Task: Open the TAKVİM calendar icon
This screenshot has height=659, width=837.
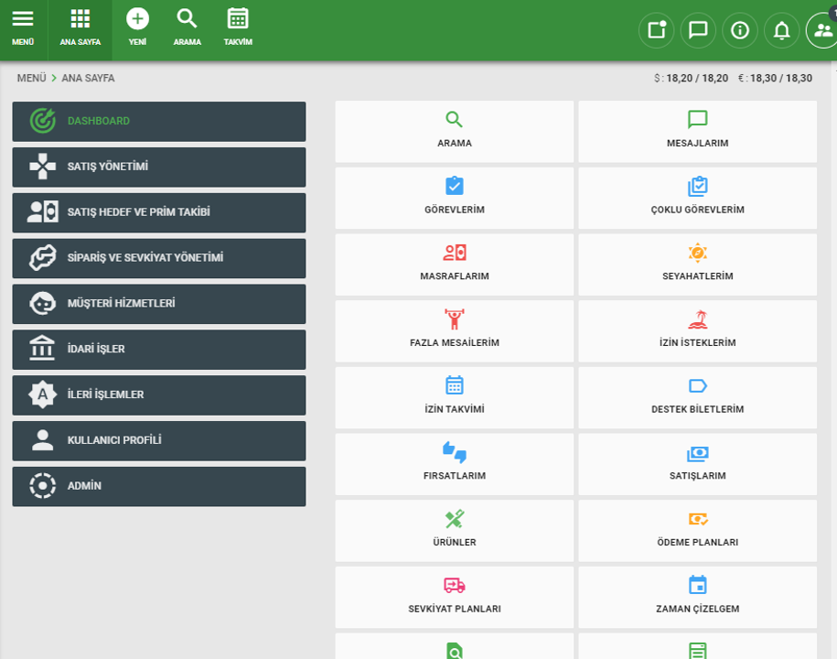Action: coord(238,18)
